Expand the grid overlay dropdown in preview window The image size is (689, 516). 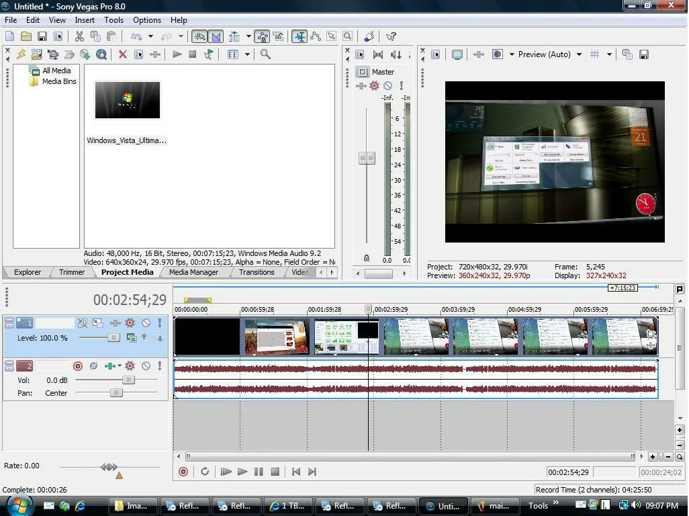(608, 54)
